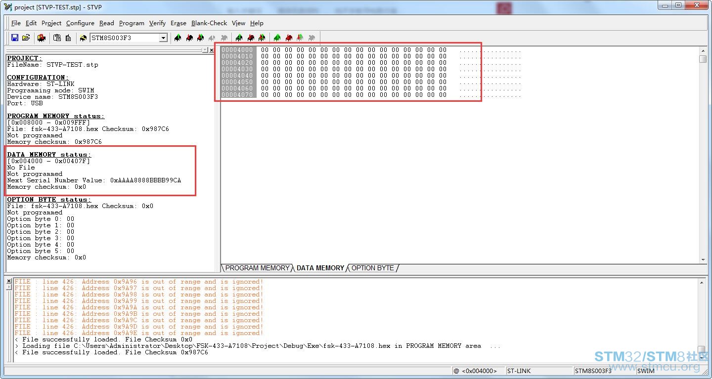Select address row 00004020 in hex view
Screen dimensions: 712x379
237,63
